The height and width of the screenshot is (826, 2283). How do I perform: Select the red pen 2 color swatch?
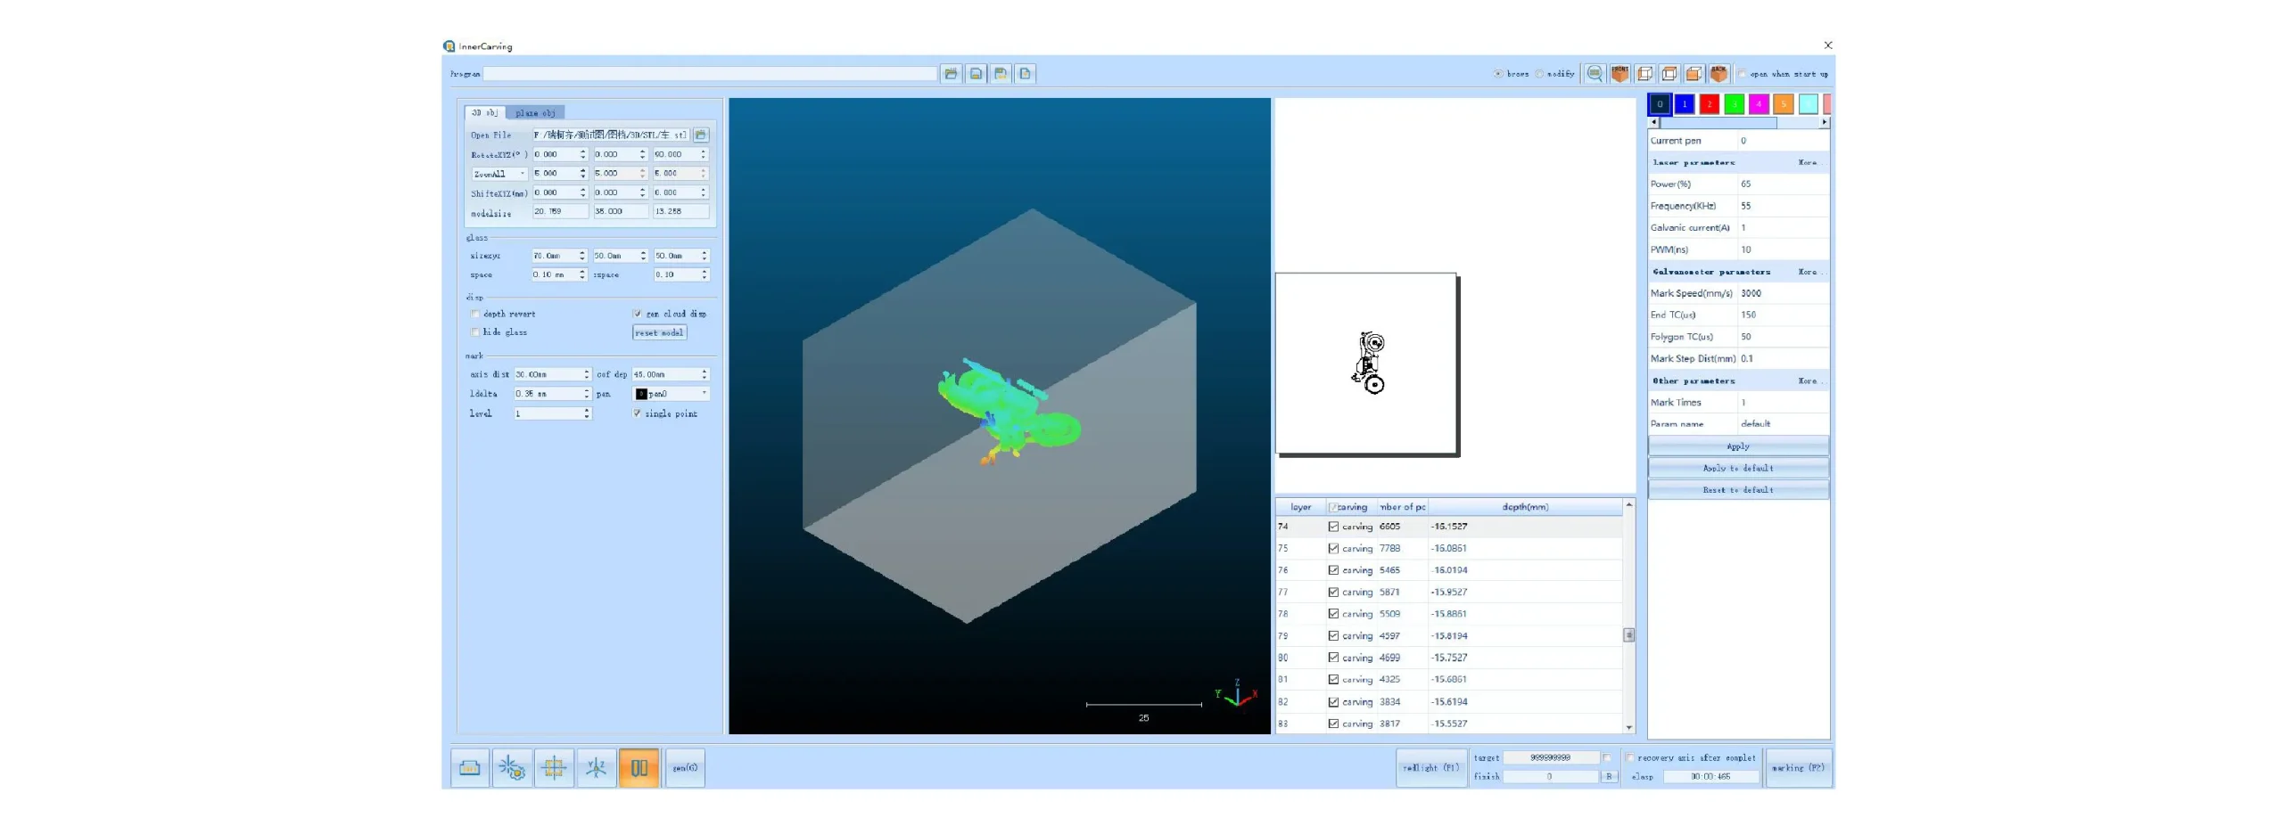pyautogui.click(x=1709, y=104)
